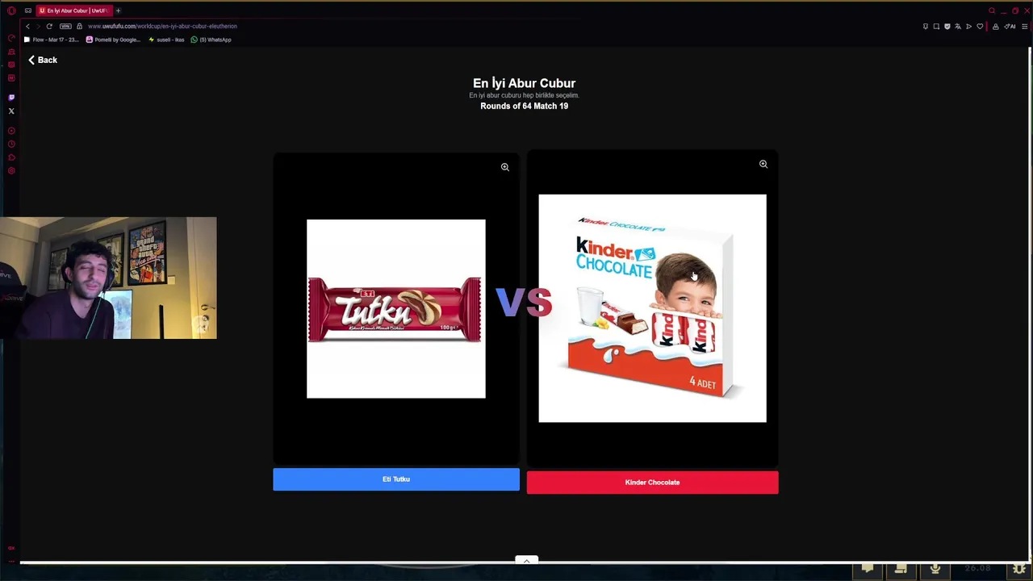The width and height of the screenshot is (1033, 581).
Task: Bookmark page with the heart icon
Action: point(980,27)
